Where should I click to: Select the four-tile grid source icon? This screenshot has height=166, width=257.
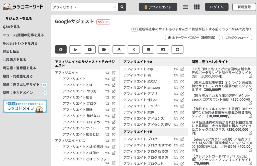coord(177,49)
